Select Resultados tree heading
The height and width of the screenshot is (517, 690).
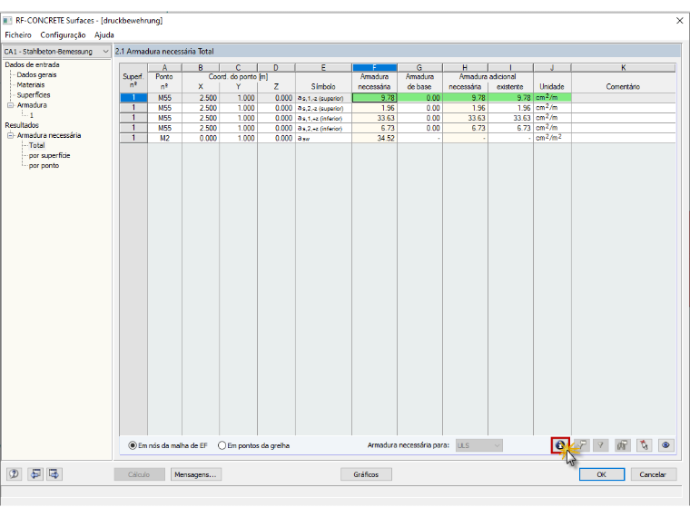pos(22,125)
